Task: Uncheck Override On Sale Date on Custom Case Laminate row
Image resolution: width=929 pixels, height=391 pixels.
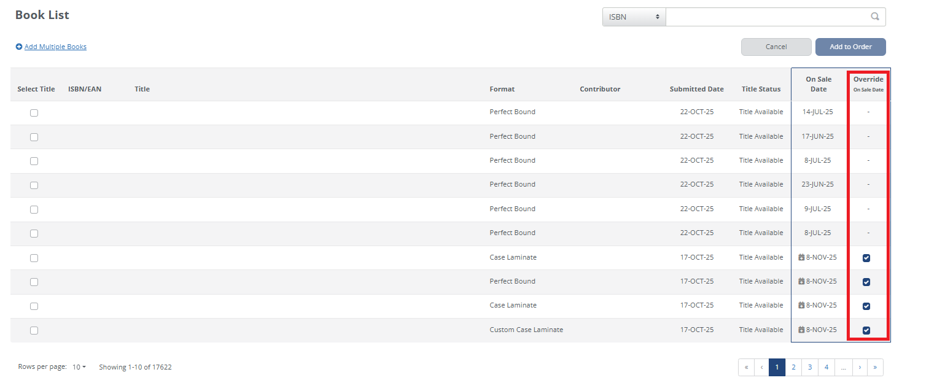Action: 866,330
